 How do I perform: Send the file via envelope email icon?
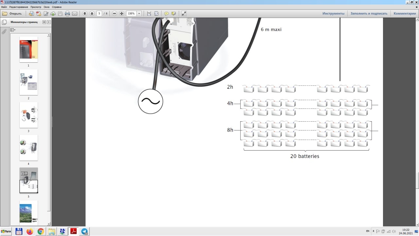(x=75, y=13)
